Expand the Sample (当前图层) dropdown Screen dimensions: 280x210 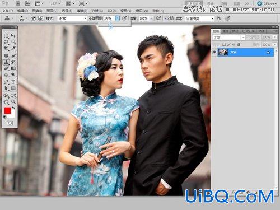tap(199, 18)
